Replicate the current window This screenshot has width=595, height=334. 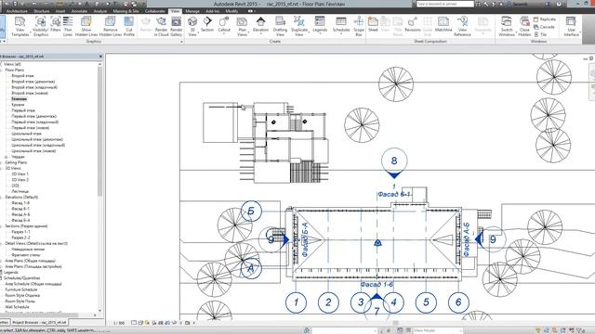click(545, 19)
